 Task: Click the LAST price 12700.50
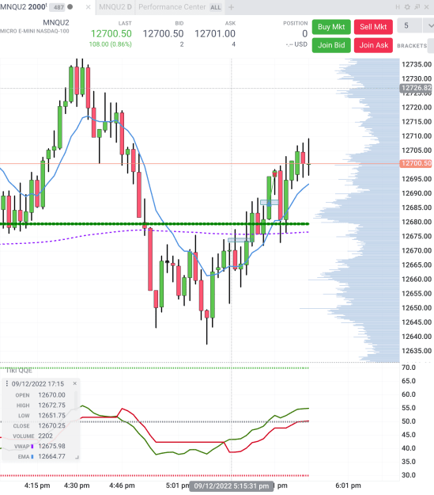(x=111, y=33)
